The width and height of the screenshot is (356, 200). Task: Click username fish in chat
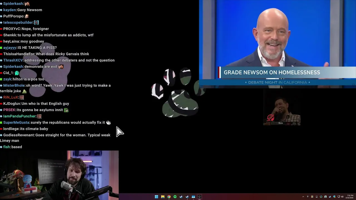[x=7, y=147]
